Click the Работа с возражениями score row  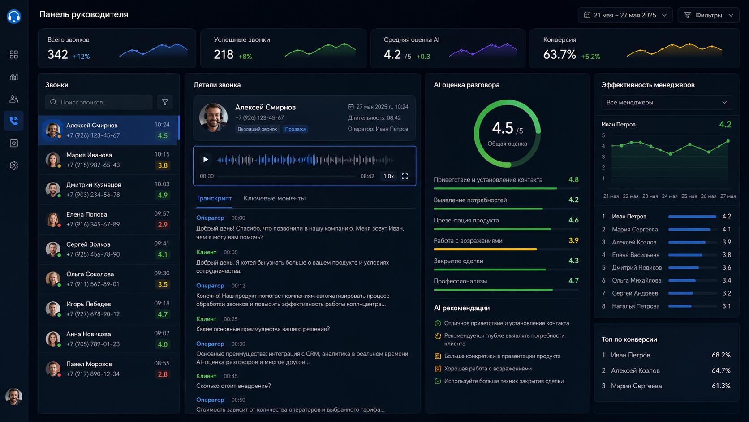[506, 243]
